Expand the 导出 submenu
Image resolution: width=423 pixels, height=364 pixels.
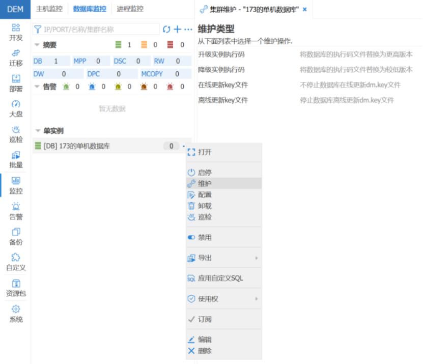(x=224, y=258)
